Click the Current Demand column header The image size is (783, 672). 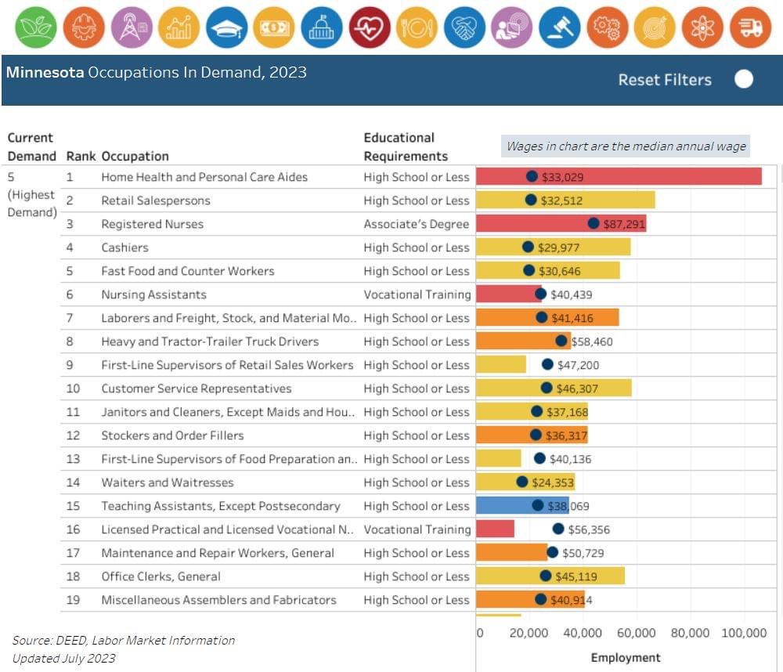click(31, 147)
